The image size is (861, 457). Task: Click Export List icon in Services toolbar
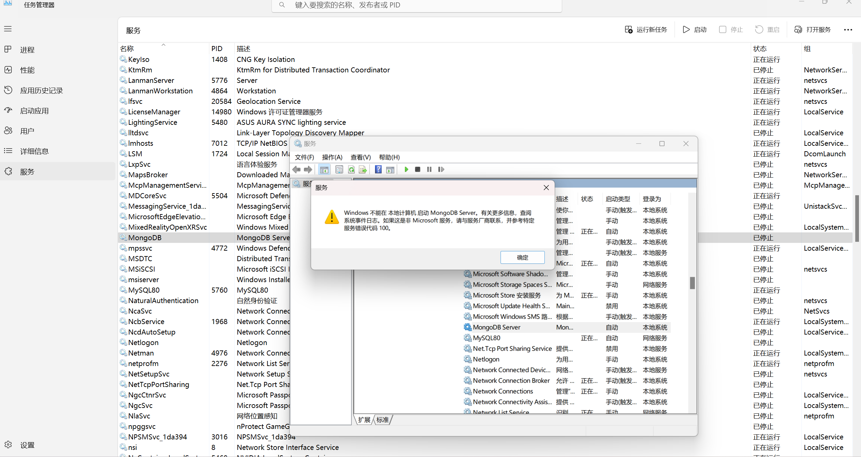363,169
